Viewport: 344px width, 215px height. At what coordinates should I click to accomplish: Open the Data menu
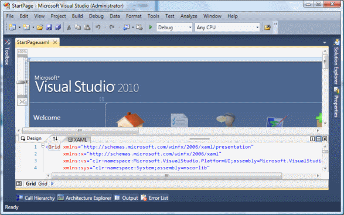coord(115,16)
